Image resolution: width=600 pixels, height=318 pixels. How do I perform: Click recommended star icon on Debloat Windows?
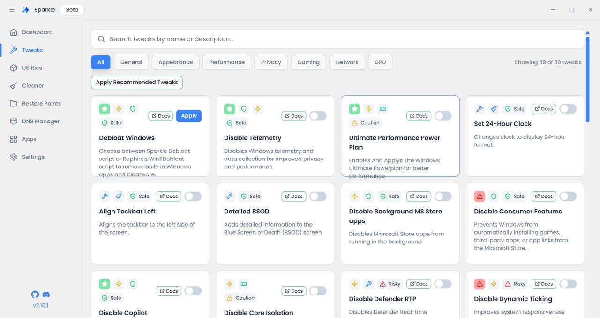(105, 109)
